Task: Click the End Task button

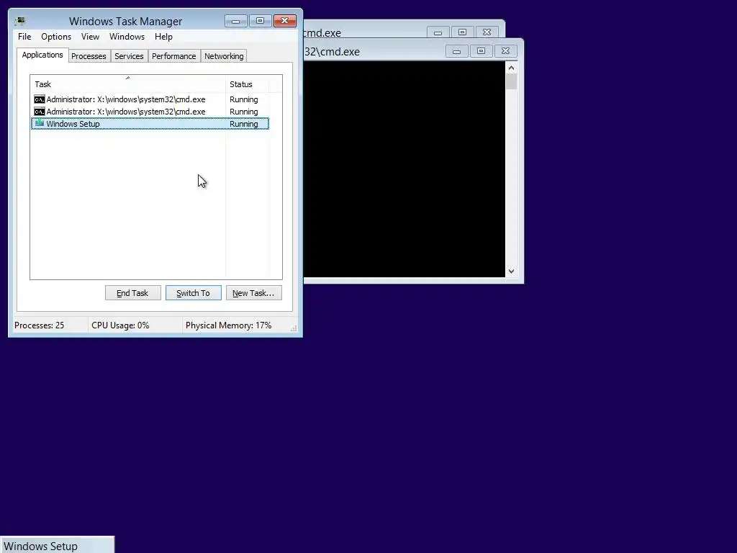Action: click(x=132, y=293)
